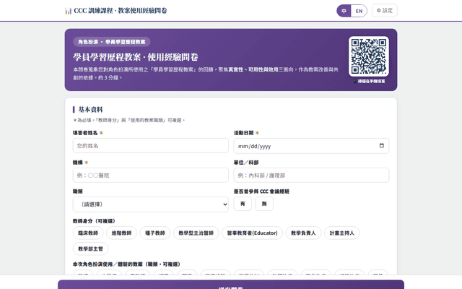
Task: Switch language to EN
Action: (359, 11)
